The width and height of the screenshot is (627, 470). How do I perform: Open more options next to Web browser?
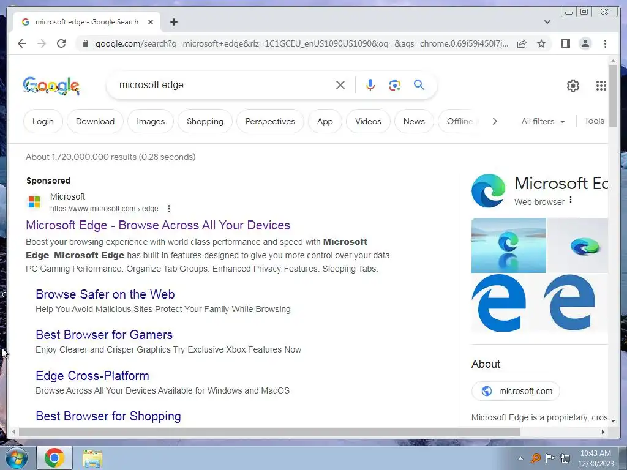click(x=571, y=200)
